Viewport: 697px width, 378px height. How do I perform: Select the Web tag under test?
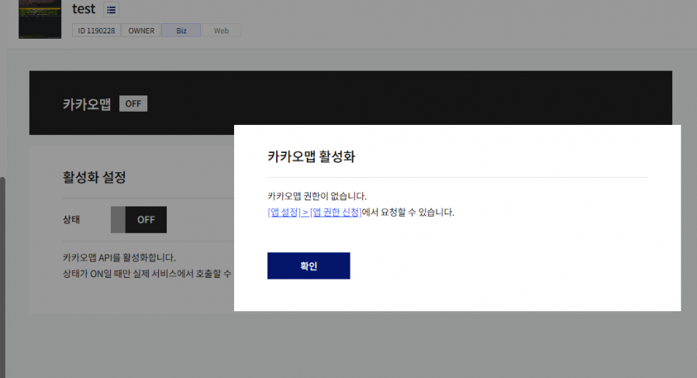click(221, 31)
